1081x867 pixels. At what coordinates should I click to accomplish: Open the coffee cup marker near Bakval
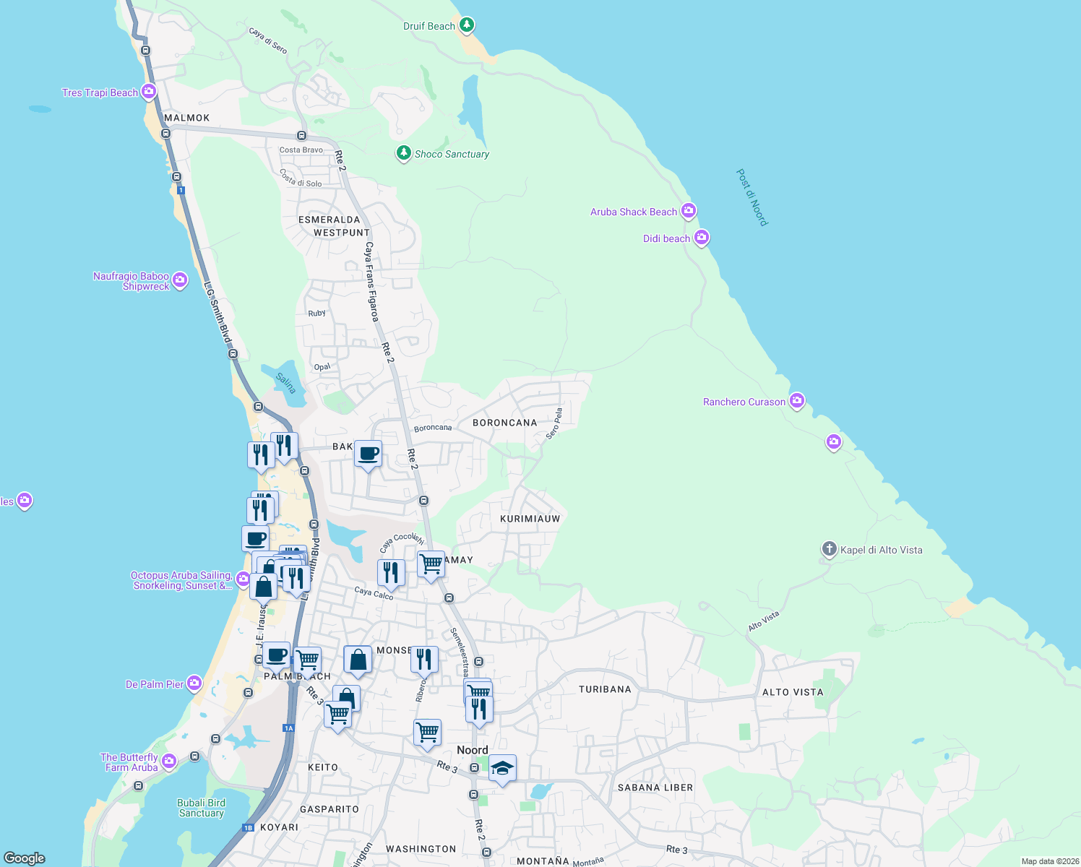pyautogui.click(x=369, y=454)
